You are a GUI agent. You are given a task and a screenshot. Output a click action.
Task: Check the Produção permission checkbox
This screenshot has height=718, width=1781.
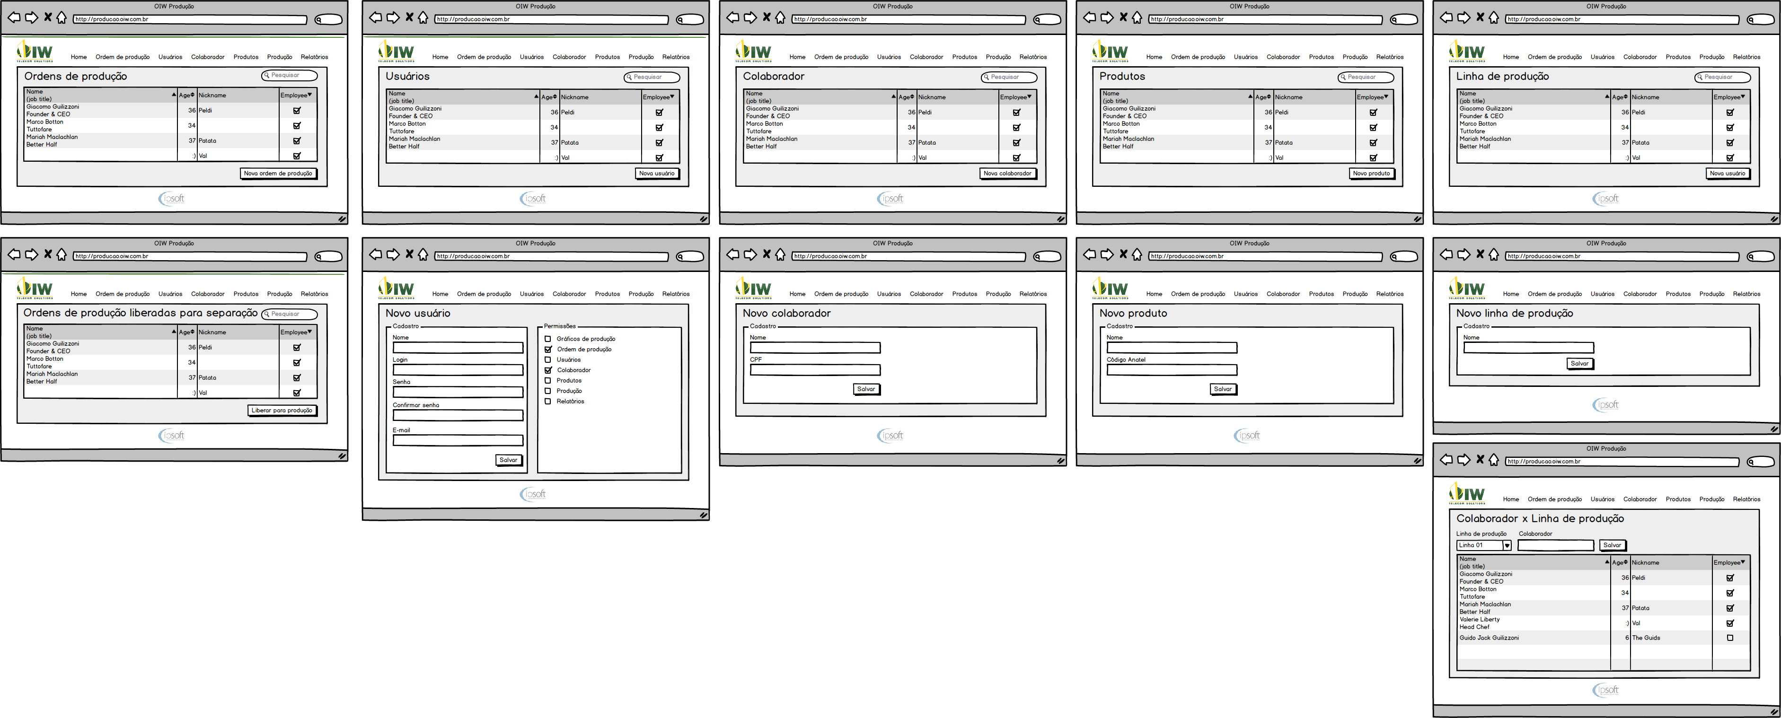(548, 391)
